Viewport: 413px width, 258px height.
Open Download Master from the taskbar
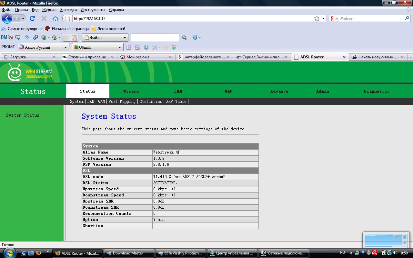click(128, 253)
